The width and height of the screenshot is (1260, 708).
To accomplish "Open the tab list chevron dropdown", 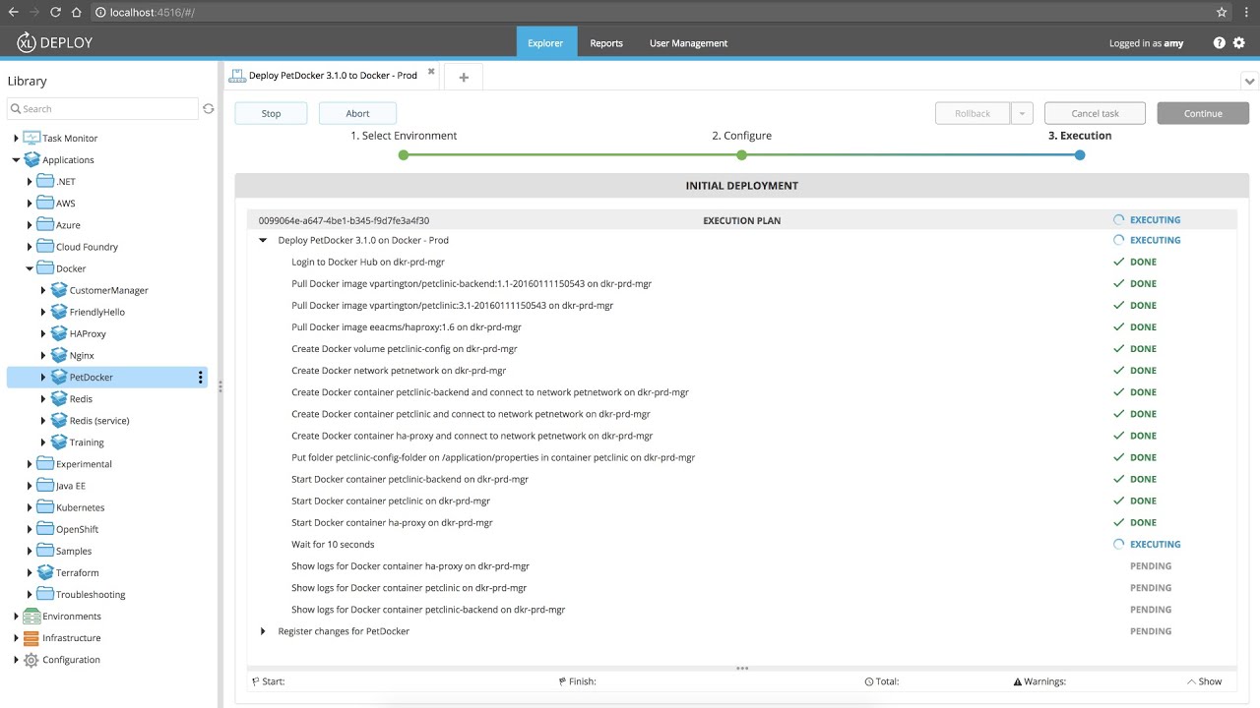I will coord(1249,81).
